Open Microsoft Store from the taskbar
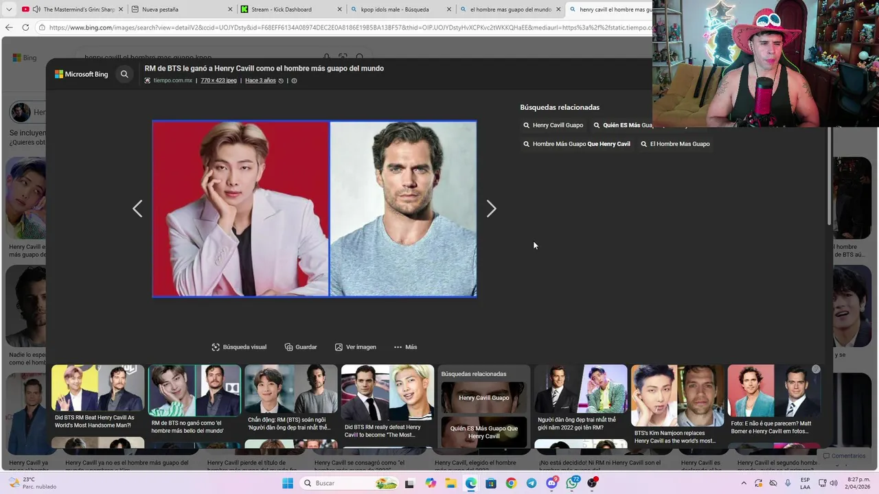879x494 pixels. [x=491, y=483]
